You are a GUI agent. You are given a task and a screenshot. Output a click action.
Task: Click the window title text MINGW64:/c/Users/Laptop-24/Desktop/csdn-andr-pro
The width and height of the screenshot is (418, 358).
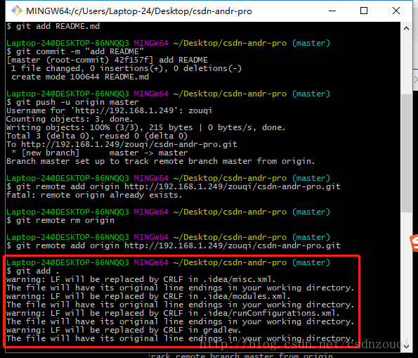pyautogui.click(x=139, y=11)
